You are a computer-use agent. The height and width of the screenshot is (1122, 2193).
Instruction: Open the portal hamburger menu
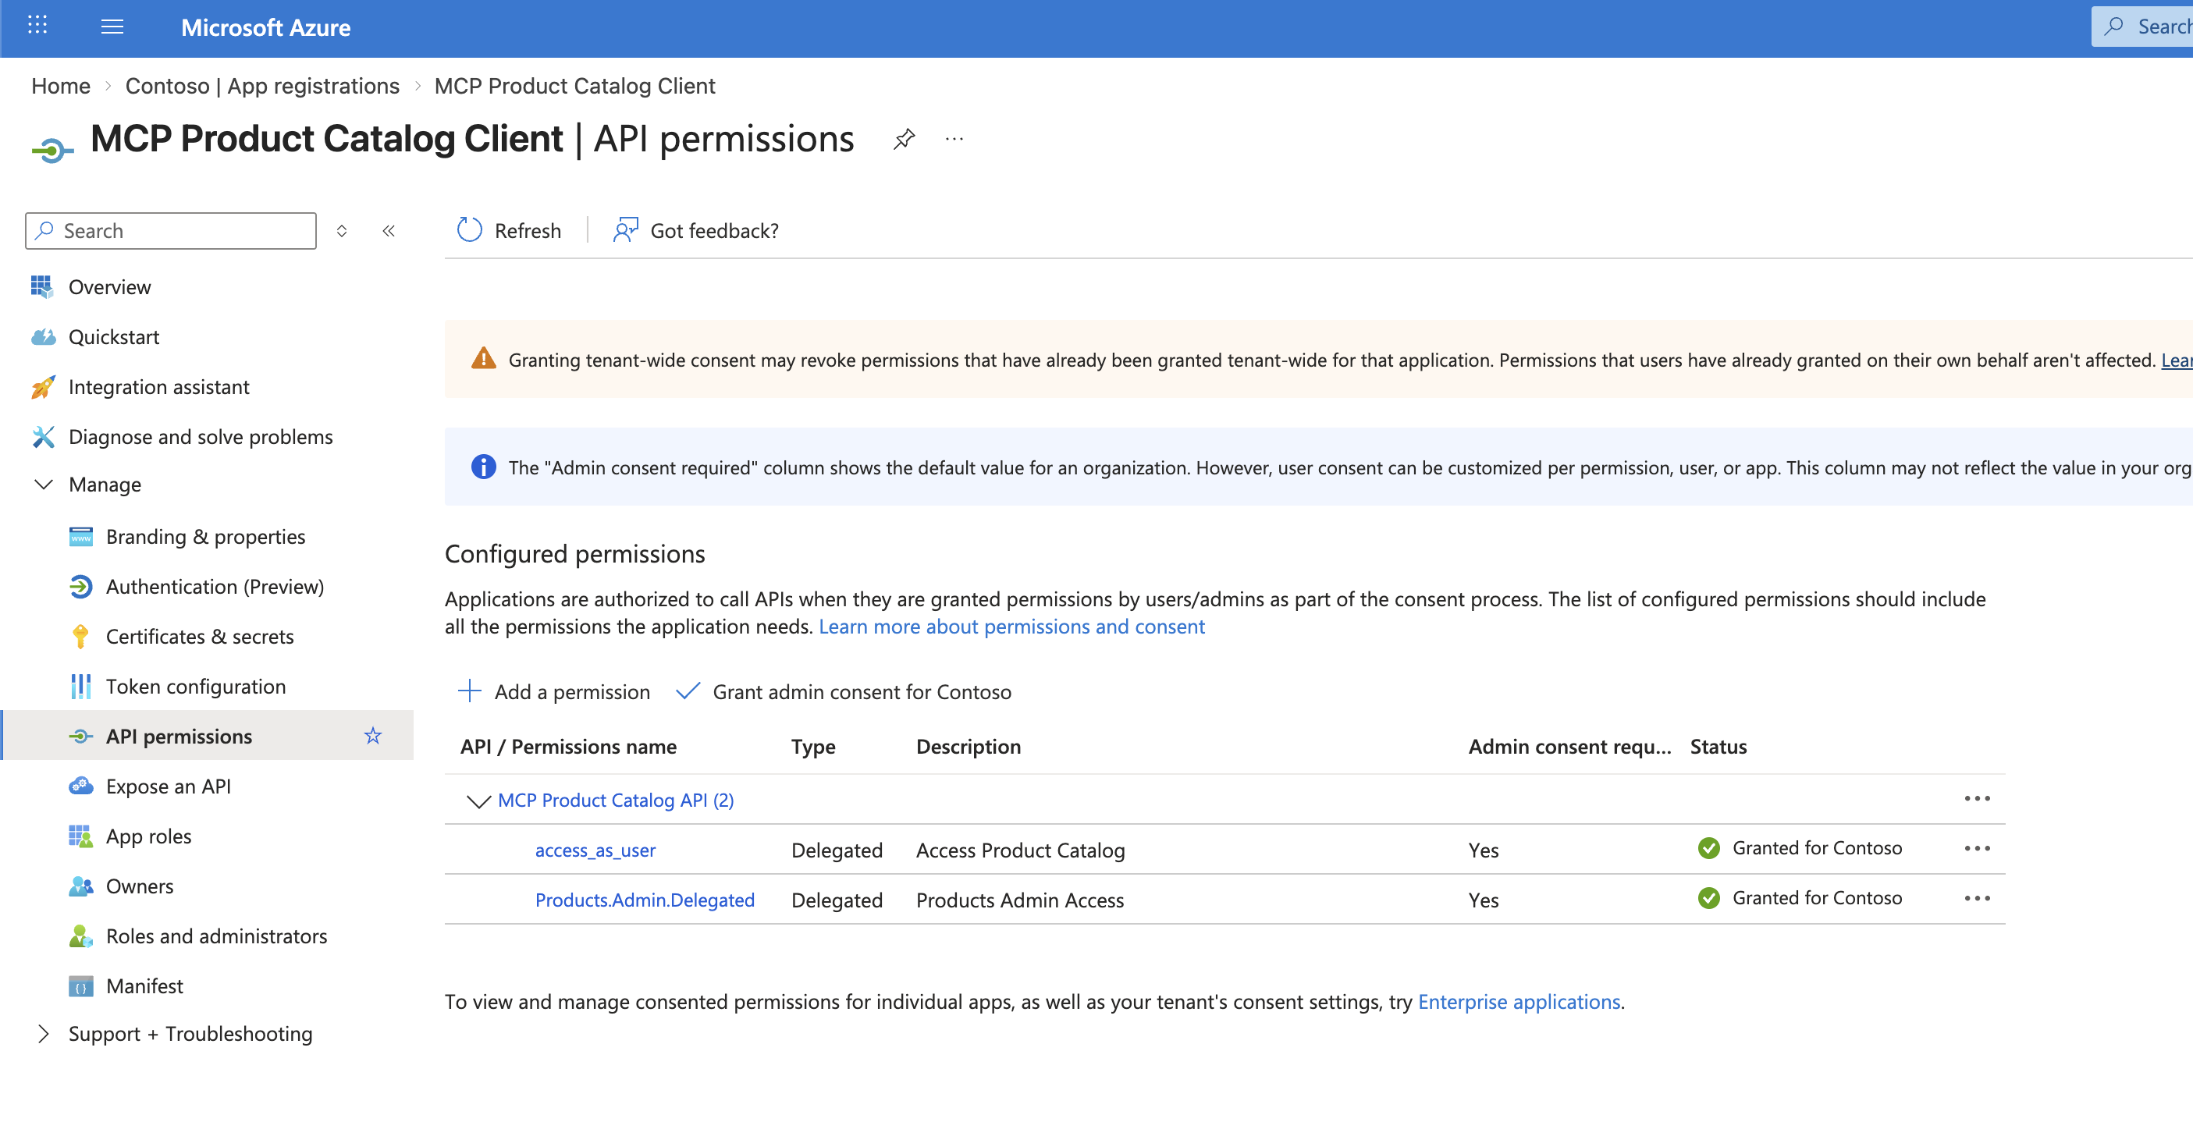tap(112, 27)
